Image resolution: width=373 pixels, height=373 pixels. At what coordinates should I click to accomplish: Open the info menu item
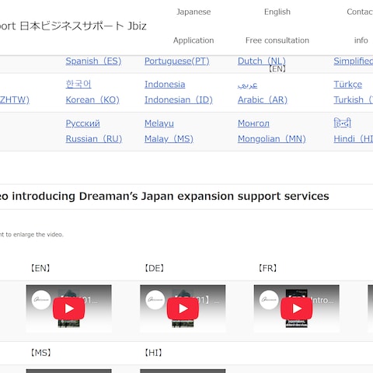361,40
